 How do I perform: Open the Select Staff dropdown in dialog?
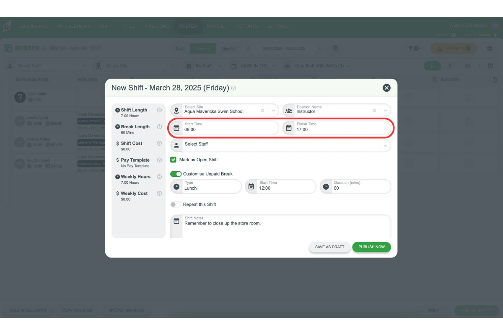280,145
